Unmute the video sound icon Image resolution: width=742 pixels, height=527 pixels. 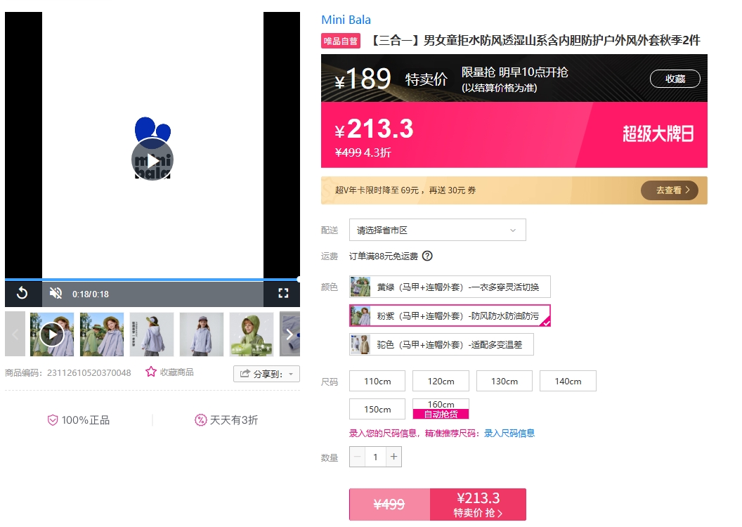56,293
